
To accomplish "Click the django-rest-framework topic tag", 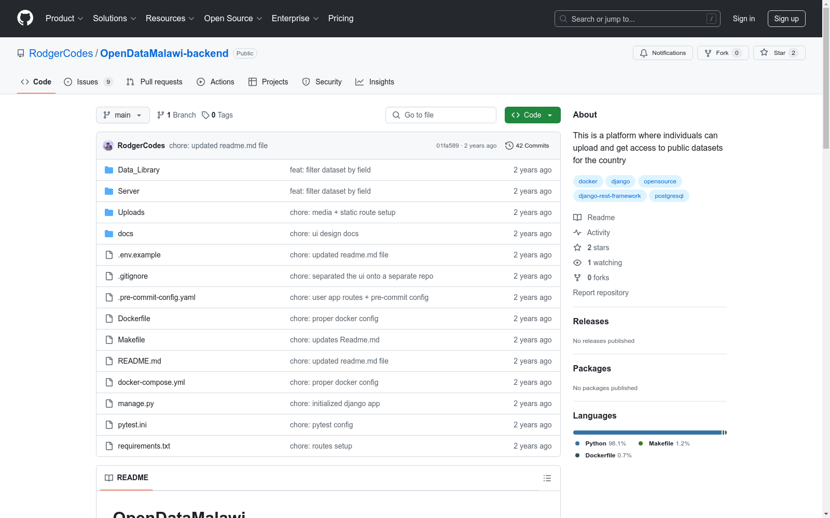I will coord(610,196).
